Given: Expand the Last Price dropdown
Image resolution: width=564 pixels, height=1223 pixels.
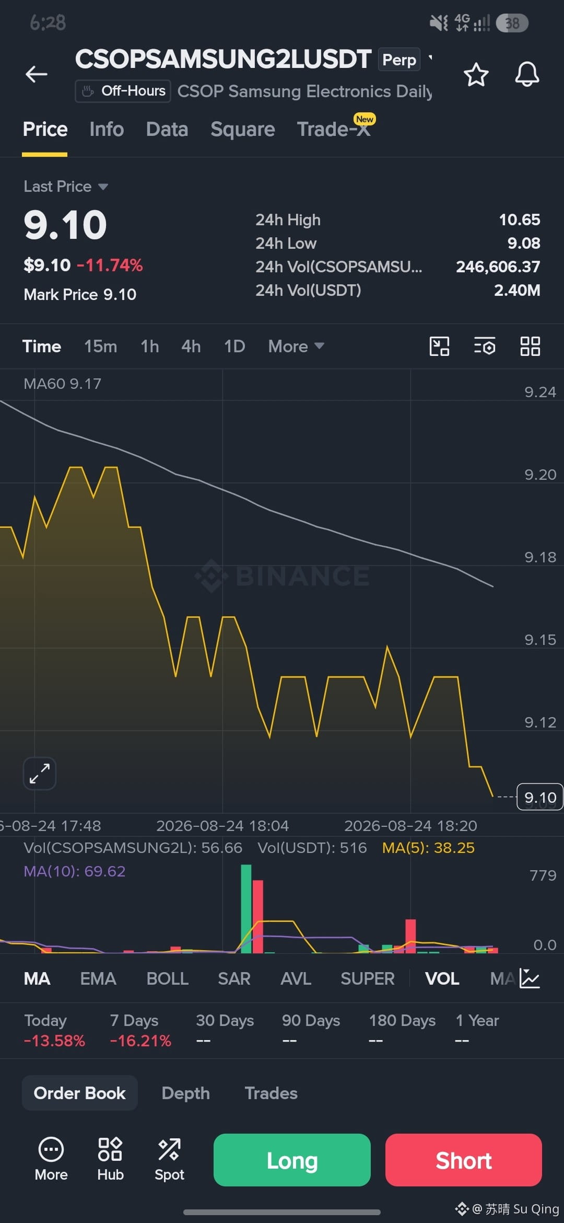Looking at the screenshot, I should click(66, 187).
